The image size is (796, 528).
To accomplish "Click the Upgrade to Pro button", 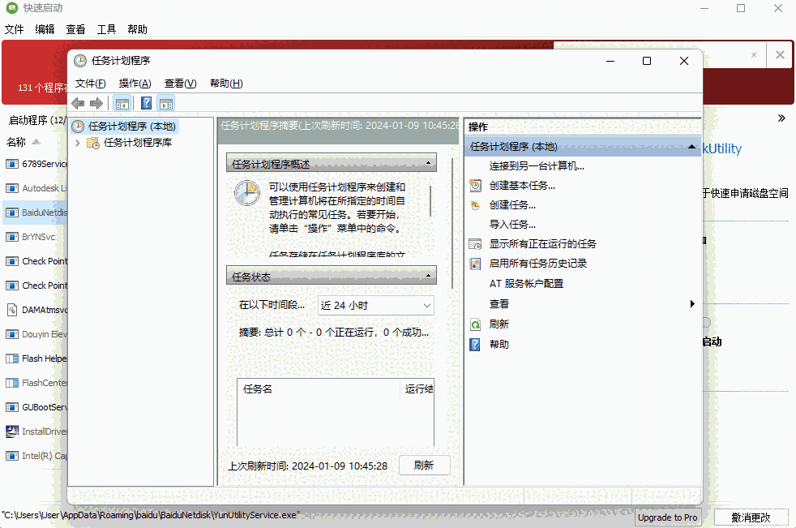I will click(668, 517).
